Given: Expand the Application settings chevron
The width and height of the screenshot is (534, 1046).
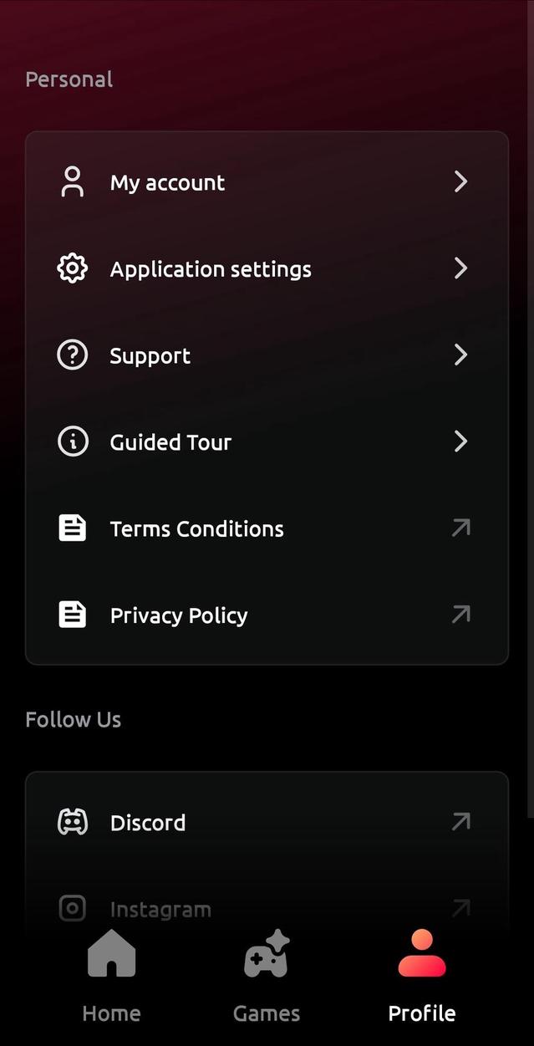Looking at the screenshot, I should point(460,268).
